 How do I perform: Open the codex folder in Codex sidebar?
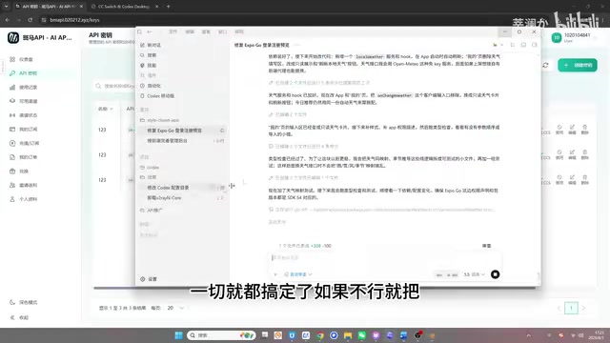pyautogui.click(x=150, y=168)
